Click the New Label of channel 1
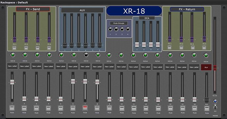The height and width of the screenshot is (119, 227). coord(13,66)
